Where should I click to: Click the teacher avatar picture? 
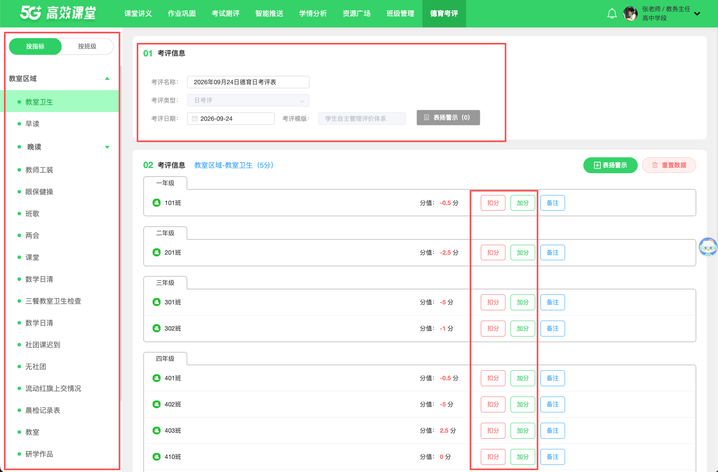tap(631, 14)
